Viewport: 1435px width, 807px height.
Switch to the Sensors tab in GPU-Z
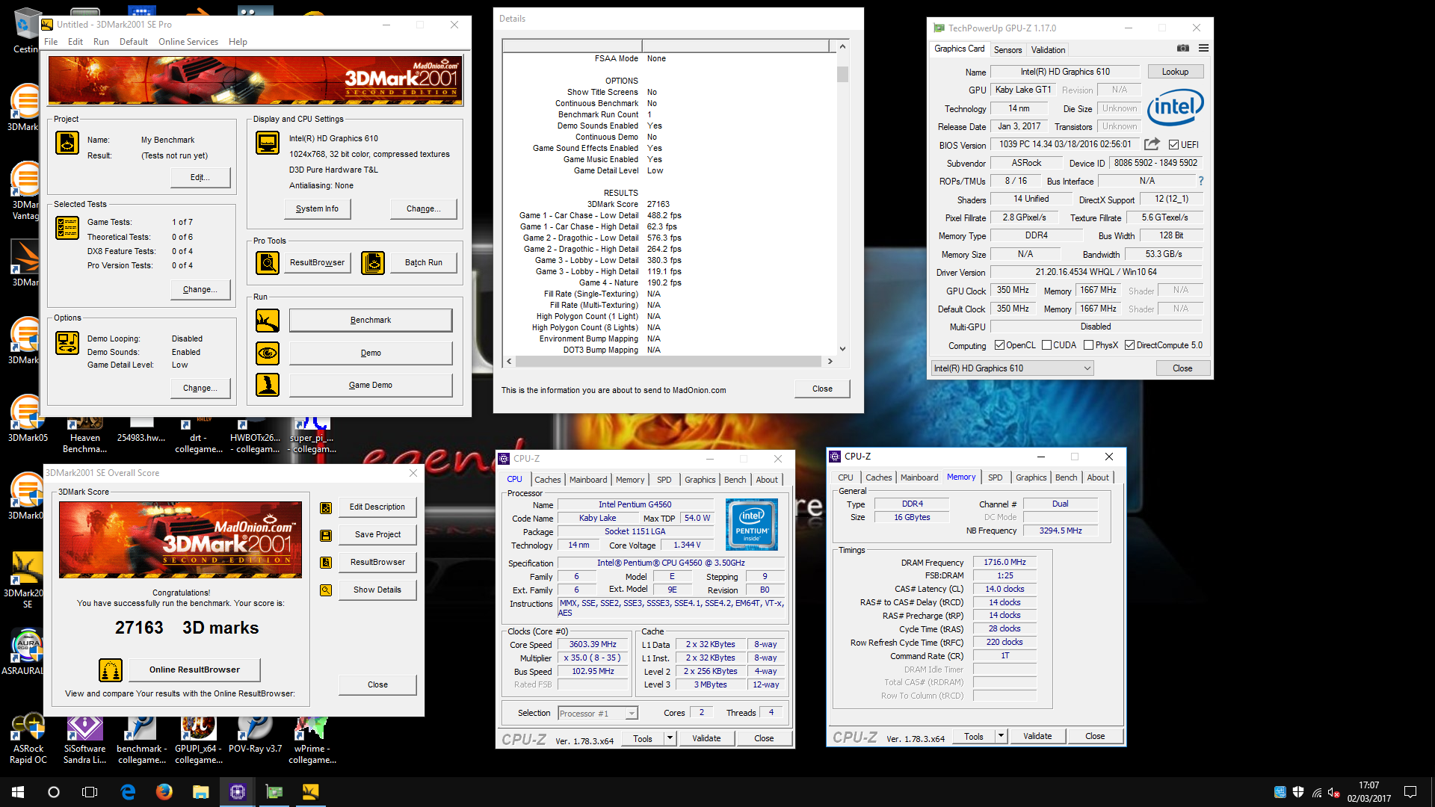click(x=1007, y=50)
